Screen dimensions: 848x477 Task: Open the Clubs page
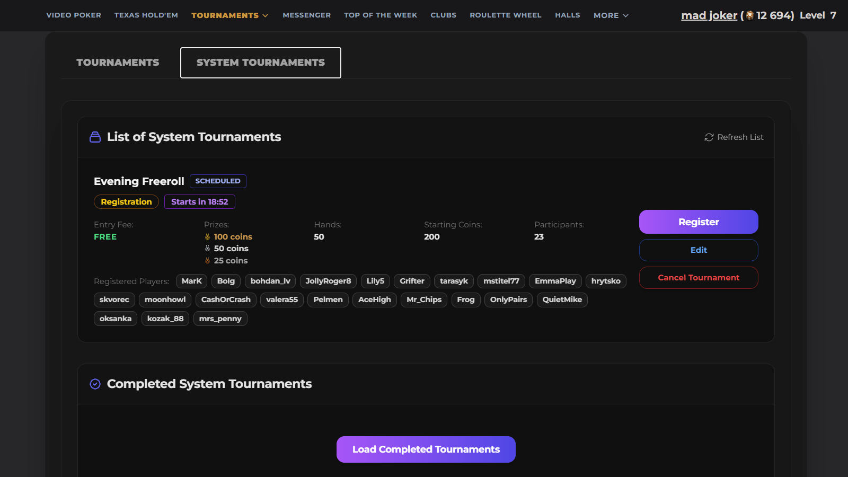click(444, 15)
